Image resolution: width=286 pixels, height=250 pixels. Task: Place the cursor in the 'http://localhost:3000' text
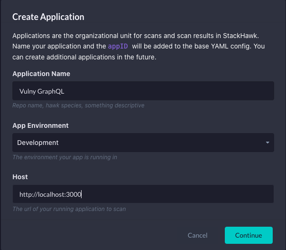[50, 194]
